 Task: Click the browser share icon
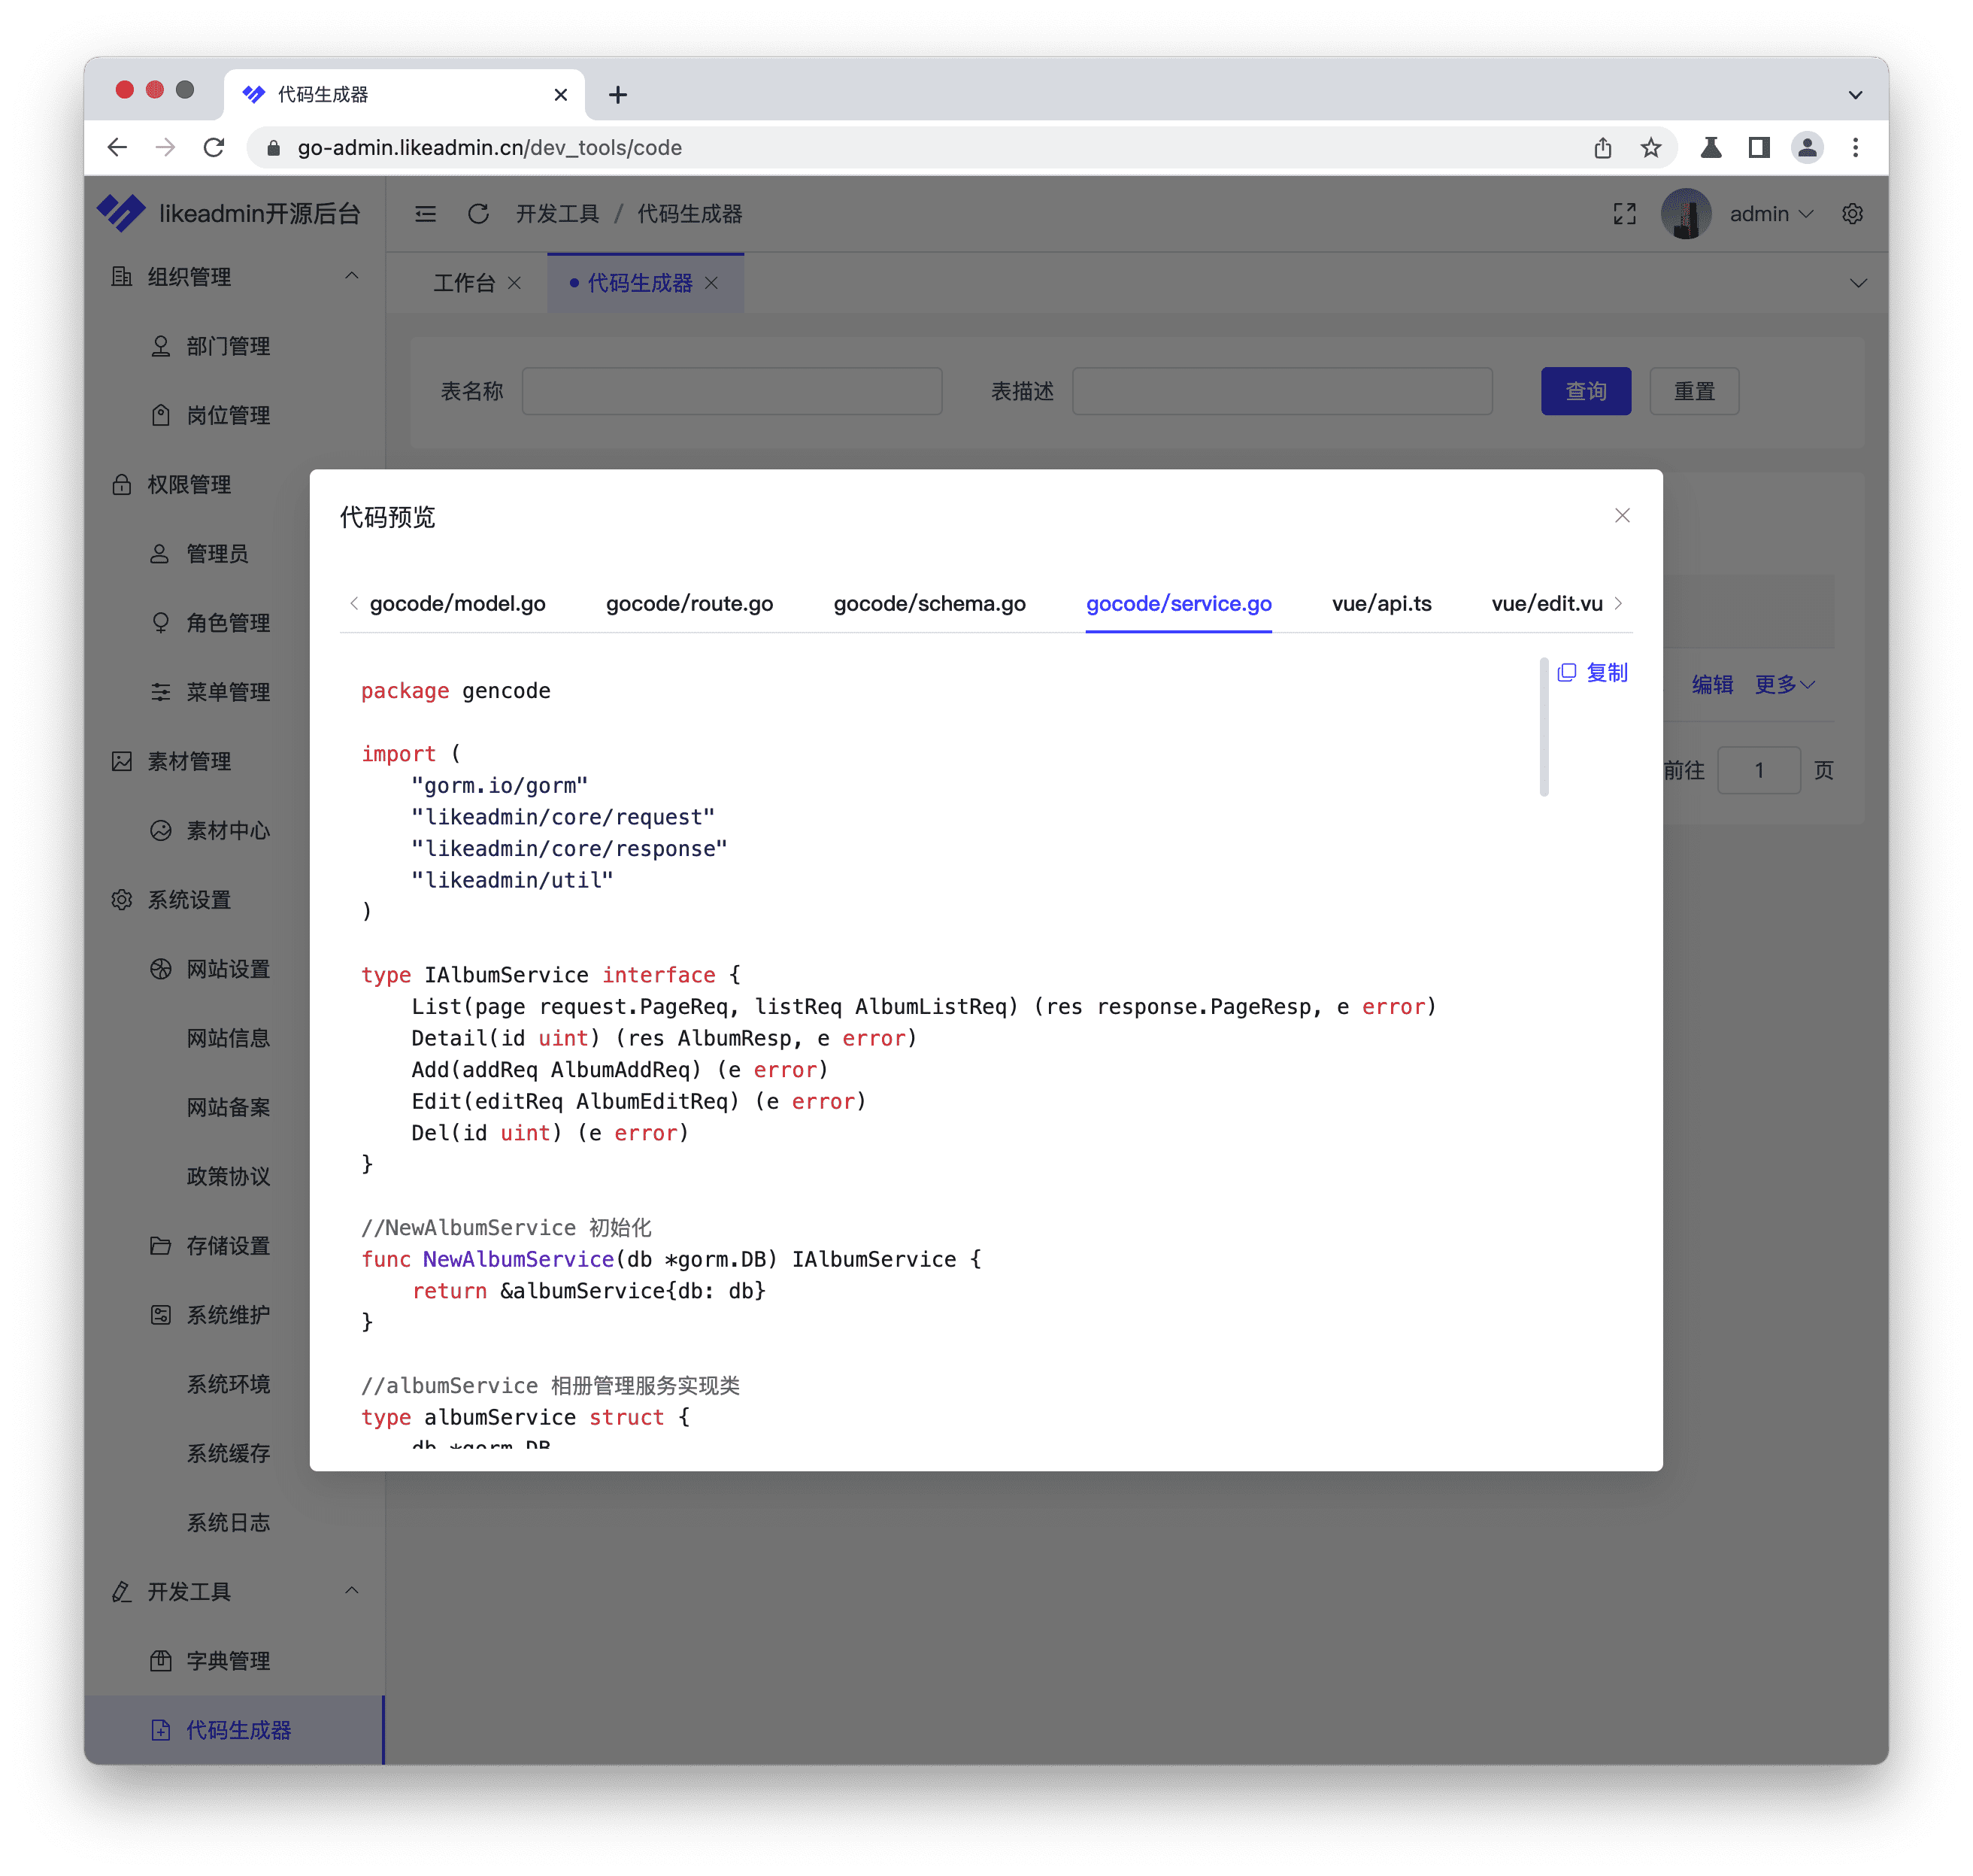1602,148
